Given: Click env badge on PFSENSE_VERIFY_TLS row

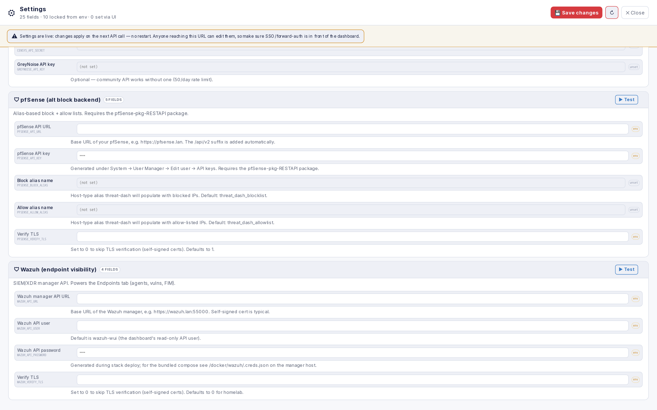Looking at the screenshot, I should click(x=635, y=237).
